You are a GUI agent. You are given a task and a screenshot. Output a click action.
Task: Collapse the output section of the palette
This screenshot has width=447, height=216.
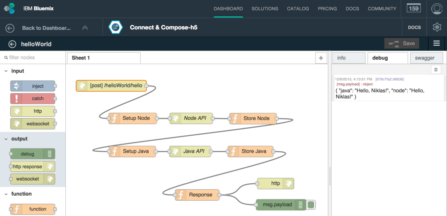pos(5,139)
